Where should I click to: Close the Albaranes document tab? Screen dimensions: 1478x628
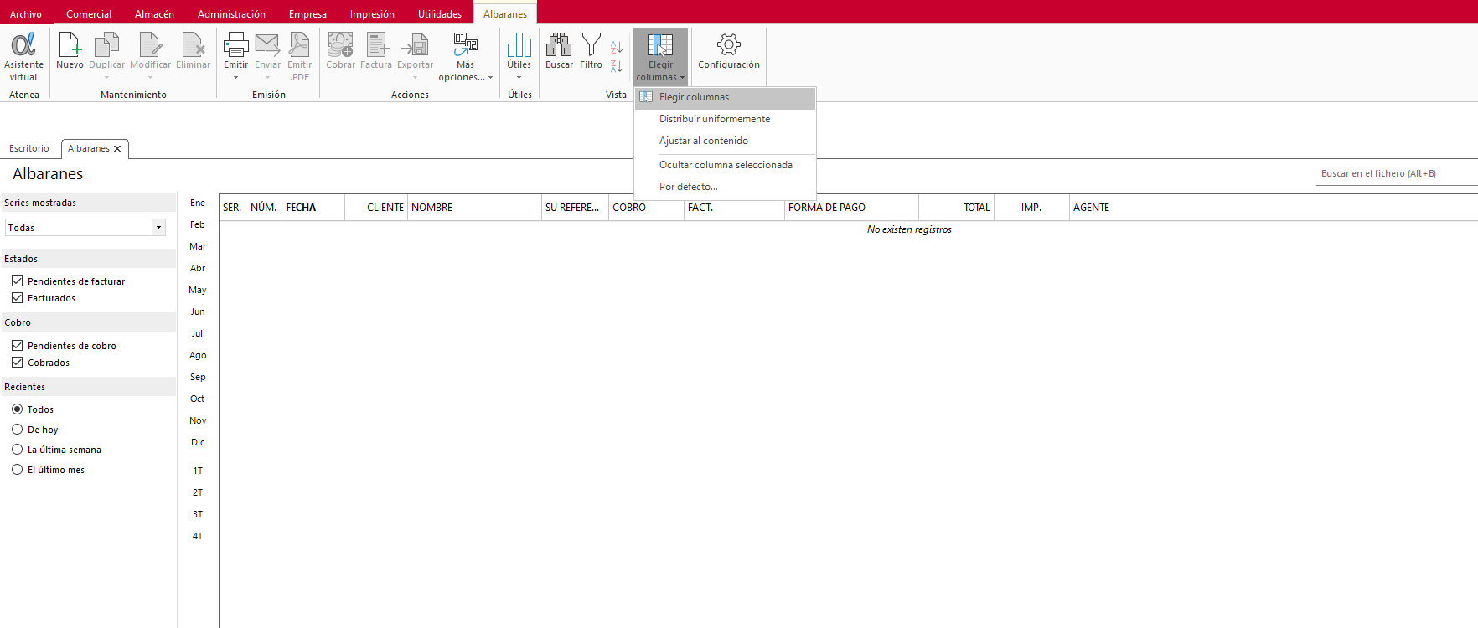[117, 148]
